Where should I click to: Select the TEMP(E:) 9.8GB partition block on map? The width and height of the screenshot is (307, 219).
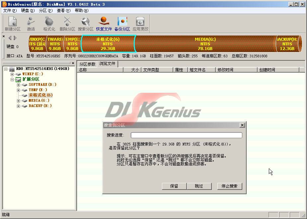pyautogui.click(x=73, y=44)
